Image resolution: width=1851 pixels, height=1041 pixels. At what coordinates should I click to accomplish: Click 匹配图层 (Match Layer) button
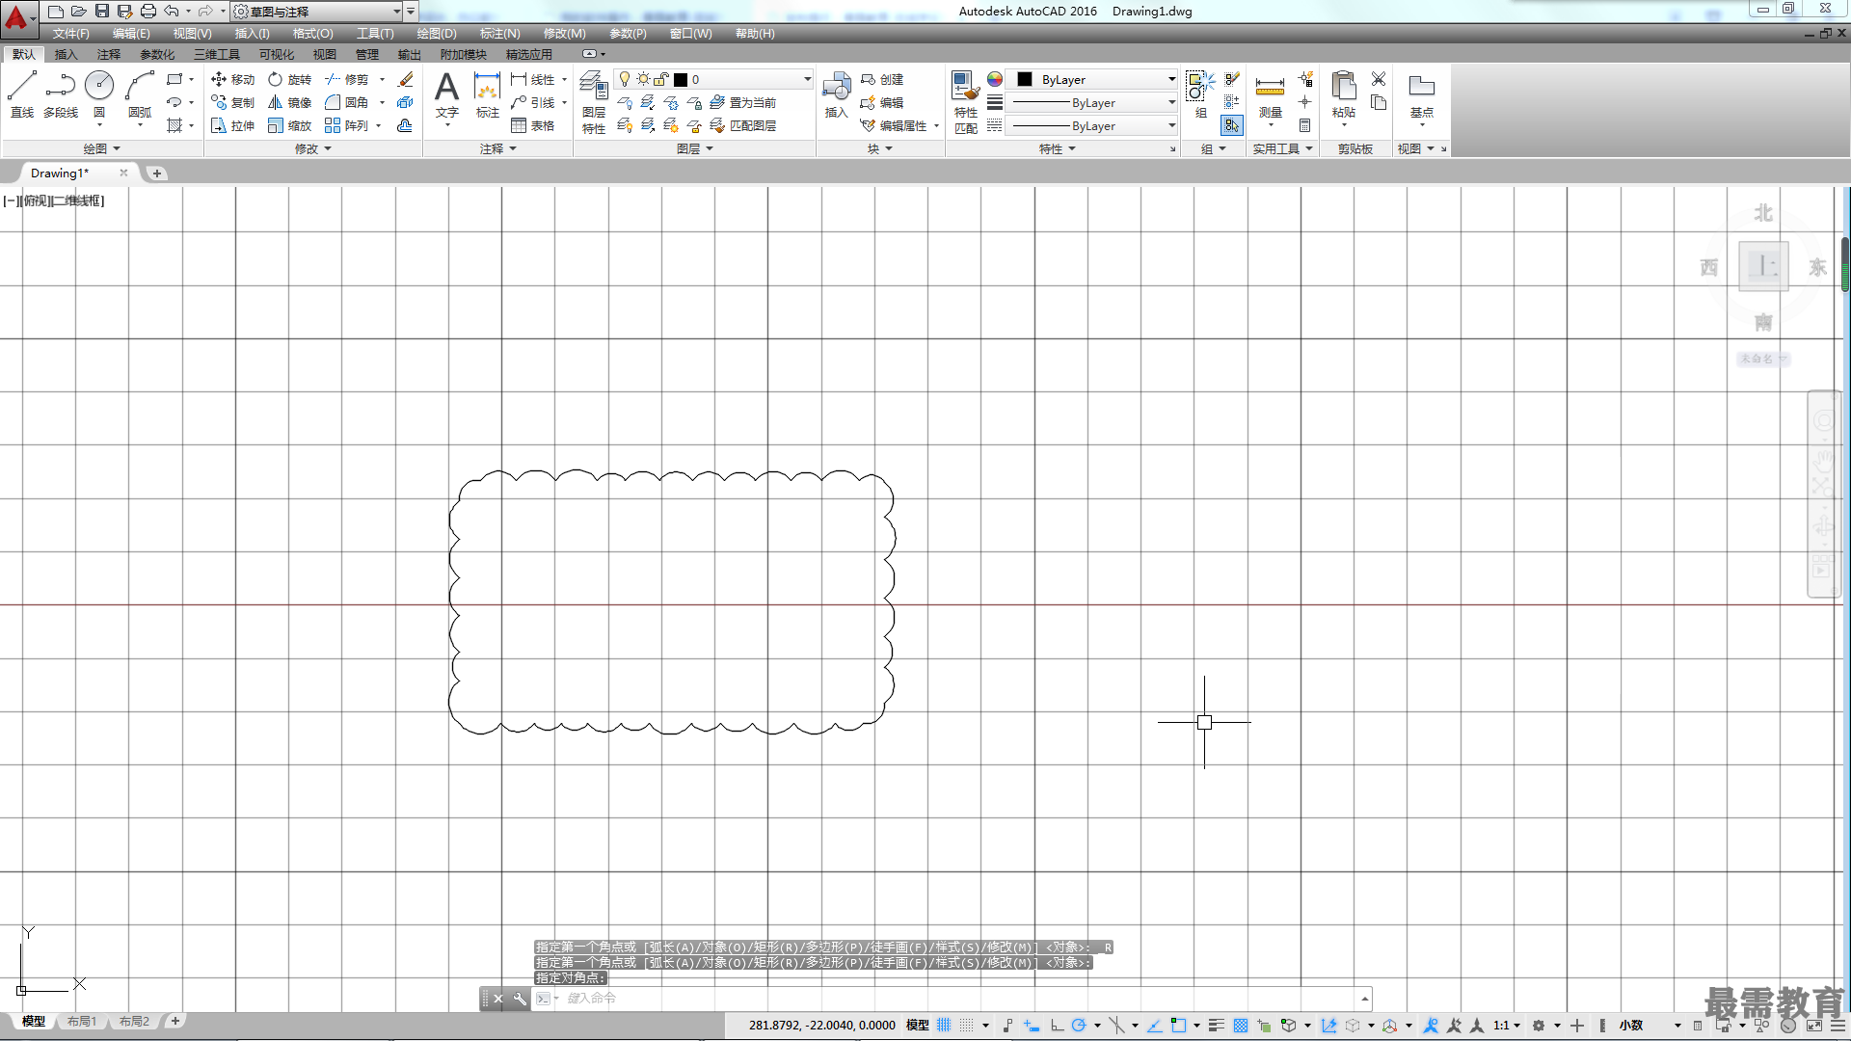point(742,125)
